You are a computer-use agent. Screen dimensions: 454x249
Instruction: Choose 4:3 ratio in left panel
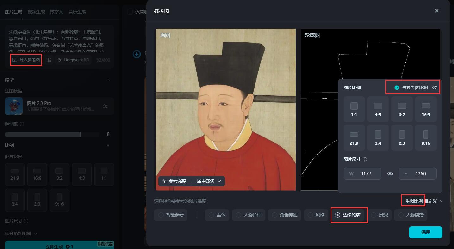pyautogui.click(x=82, y=174)
